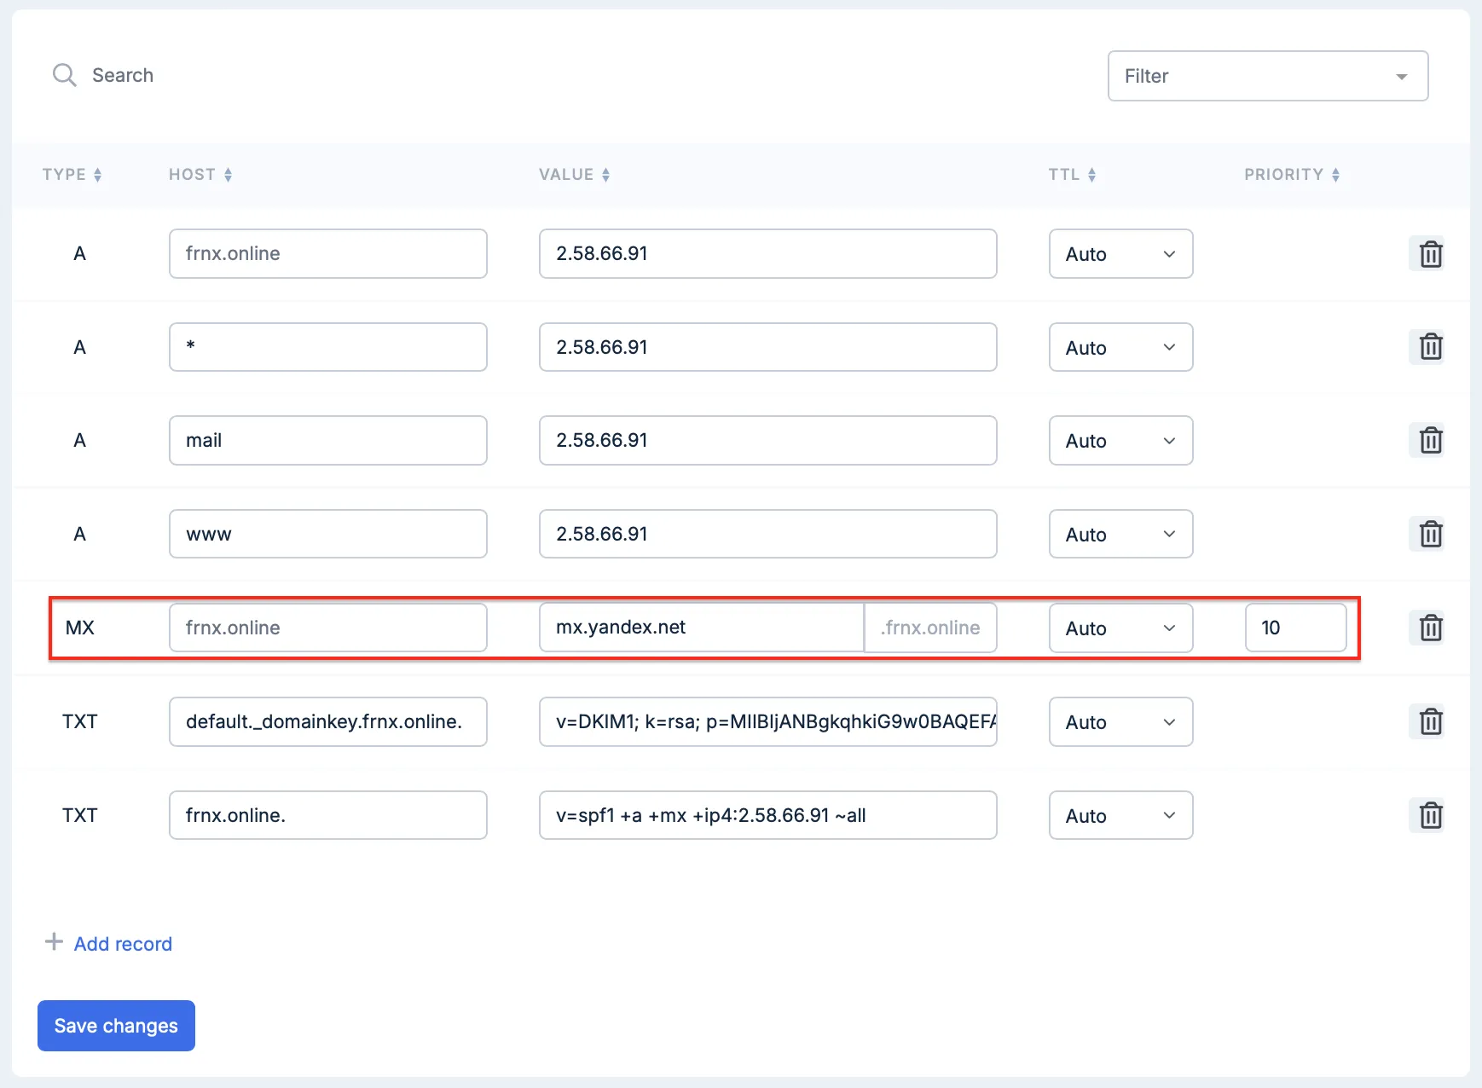This screenshot has height=1088, width=1482.
Task: Delete the frnx.online A record
Action: [x=1430, y=254]
